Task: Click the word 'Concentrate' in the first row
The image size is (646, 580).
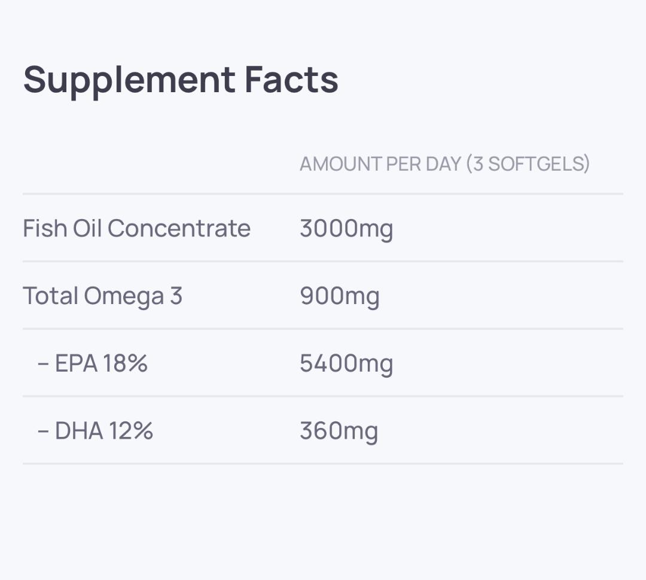Action: [179, 228]
